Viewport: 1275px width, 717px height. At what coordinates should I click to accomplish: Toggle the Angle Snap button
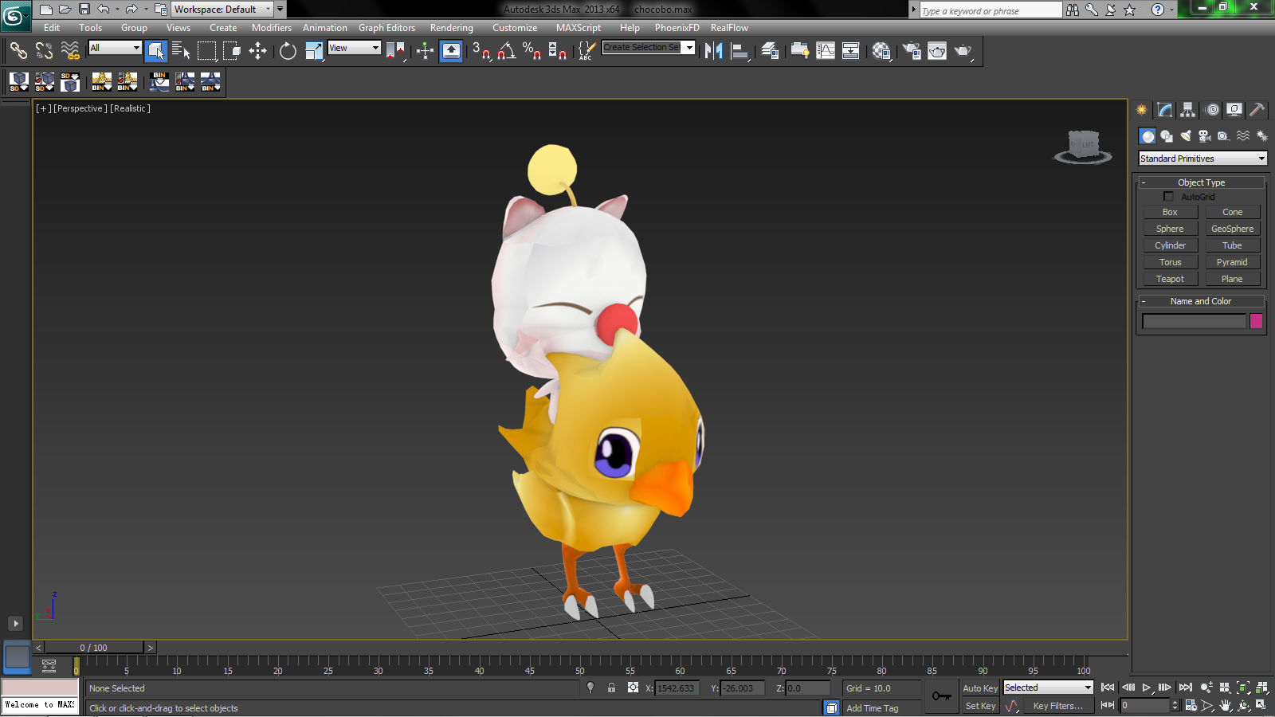(x=506, y=51)
